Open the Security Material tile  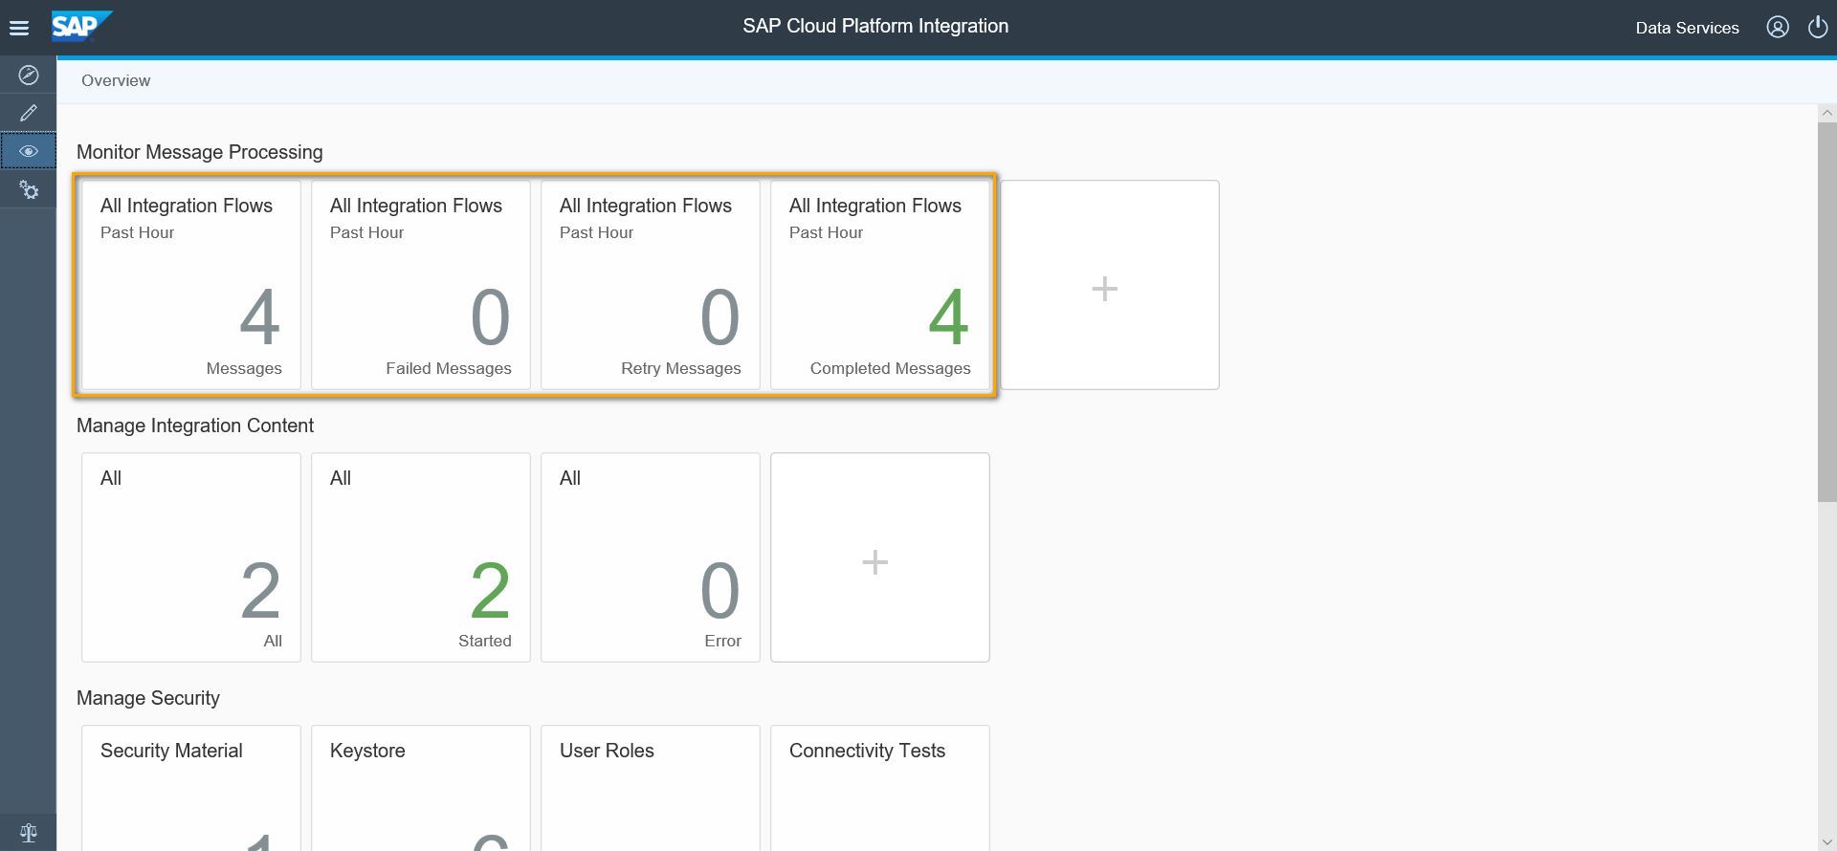(x=191, y=788)
